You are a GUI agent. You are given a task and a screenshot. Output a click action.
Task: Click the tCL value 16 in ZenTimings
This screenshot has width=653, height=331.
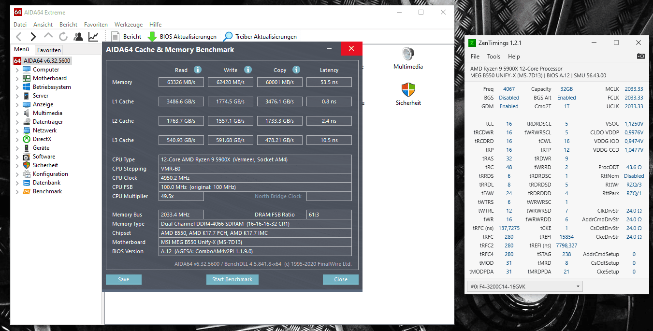(509, 124)
